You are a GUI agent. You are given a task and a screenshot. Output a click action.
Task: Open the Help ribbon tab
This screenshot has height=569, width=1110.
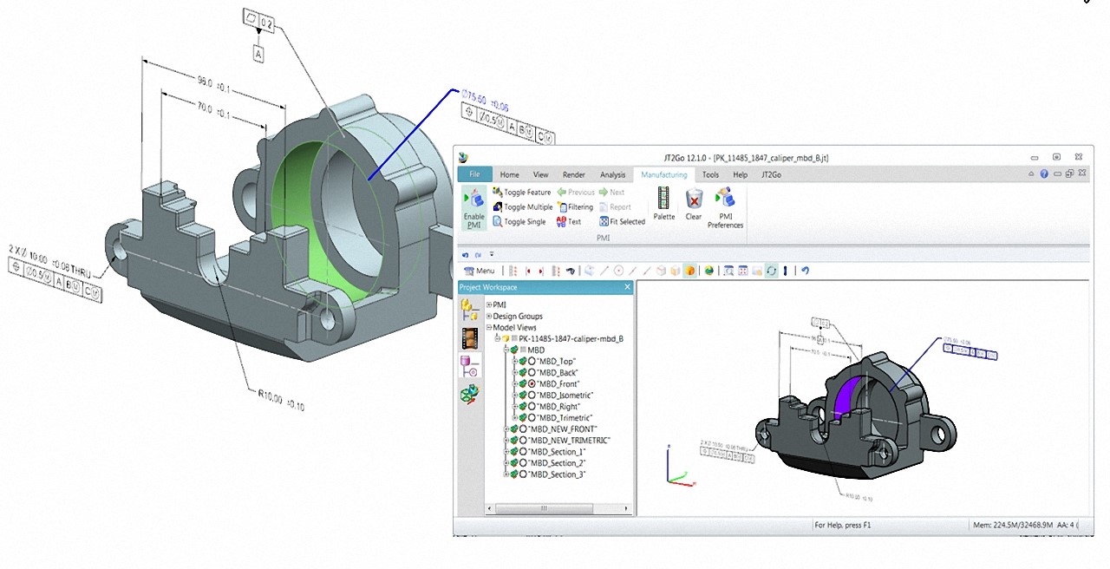pos(740,174)
